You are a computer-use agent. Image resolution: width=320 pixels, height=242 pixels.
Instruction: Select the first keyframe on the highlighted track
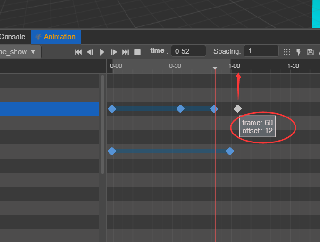click(x=112, y=109)
